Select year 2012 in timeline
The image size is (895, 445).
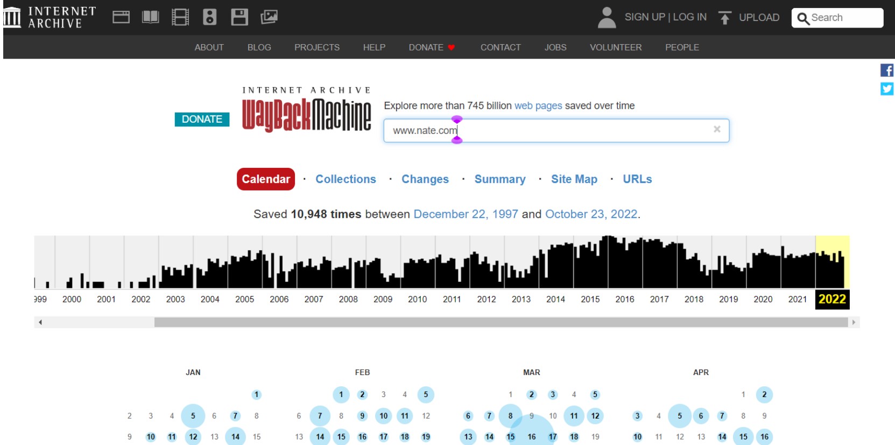[487, 299]
